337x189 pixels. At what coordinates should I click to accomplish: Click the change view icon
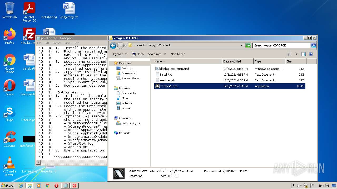(290, 54)
